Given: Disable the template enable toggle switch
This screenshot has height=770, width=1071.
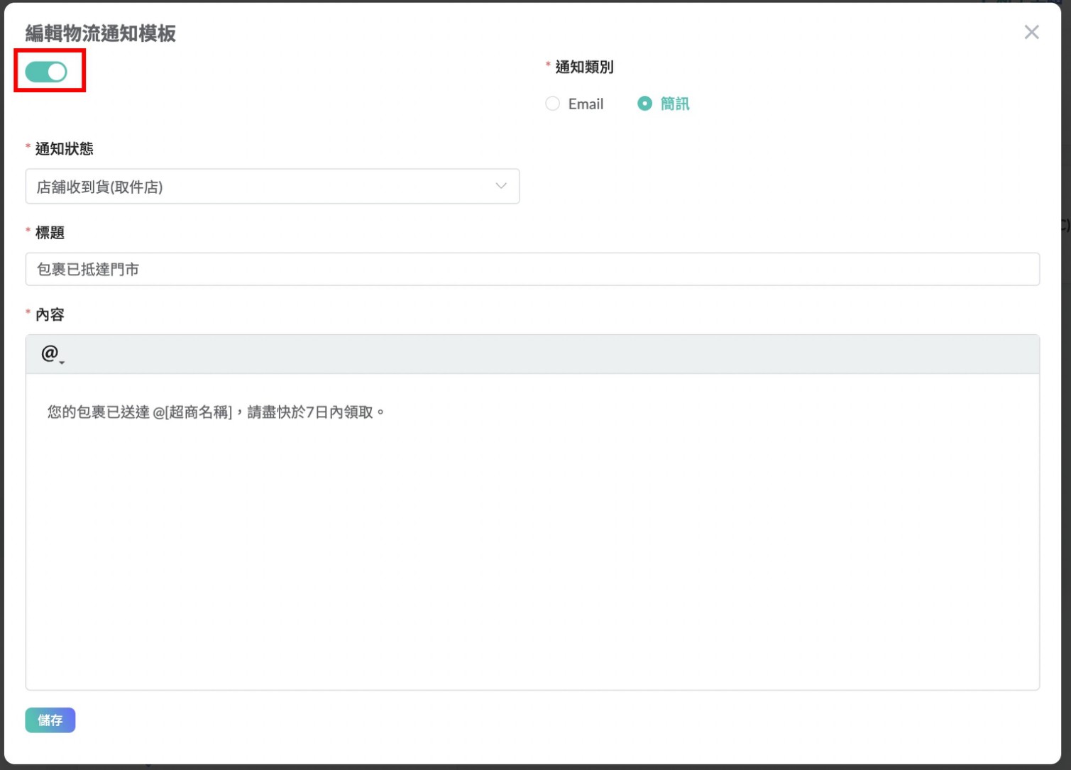Looking at the screenshot, I should click(47, 72).
